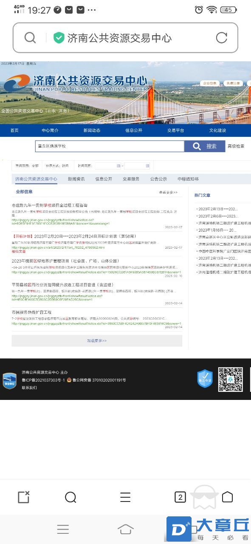Open the 新闻动态 navigation item
Screen dimensions: 251x544
(x=92, y=130)
